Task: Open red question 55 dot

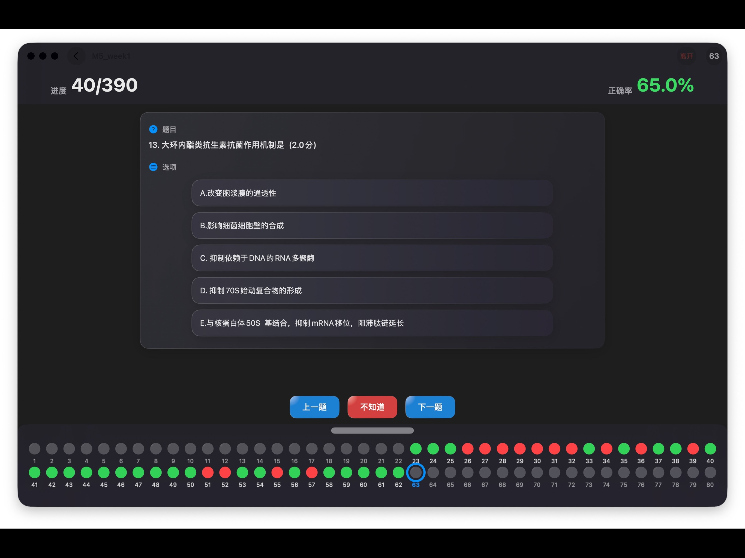Action: tap(277, 472)
